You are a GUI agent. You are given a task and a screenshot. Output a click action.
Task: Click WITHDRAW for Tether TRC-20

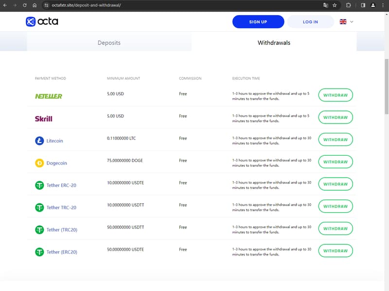click(x=336, y=206)
